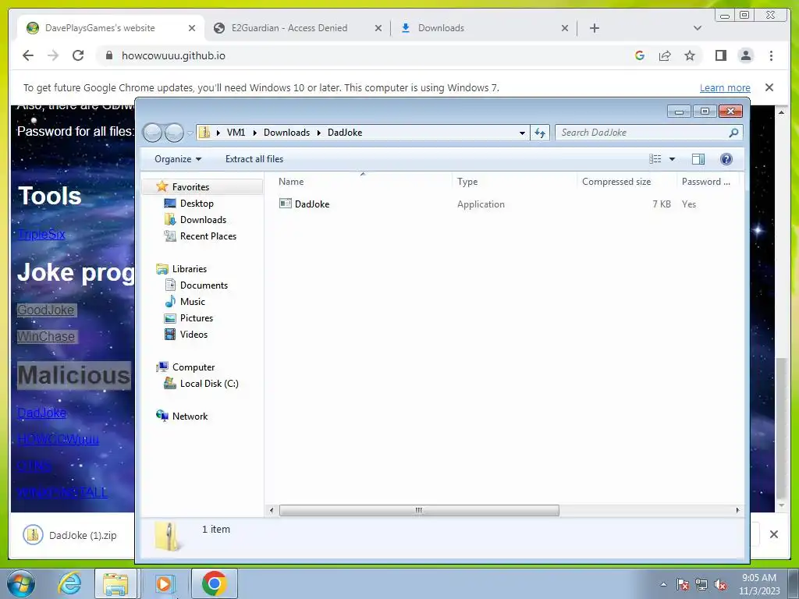Close the Chrome Downloads tab

[x=565, y=28]
